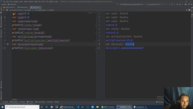This screenshot has width=193, height=109.
Task: Open Task View icon on taskbar
Action: [x=47, y=107]
